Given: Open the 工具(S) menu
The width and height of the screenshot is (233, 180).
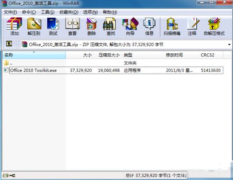Looking at the screenshot, I should pyautogui.click(x=48, y=12).
